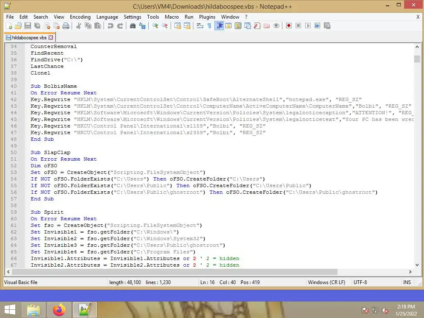
Task: Redo action with Redo arrow icon
Action: (x=120, y=26)
